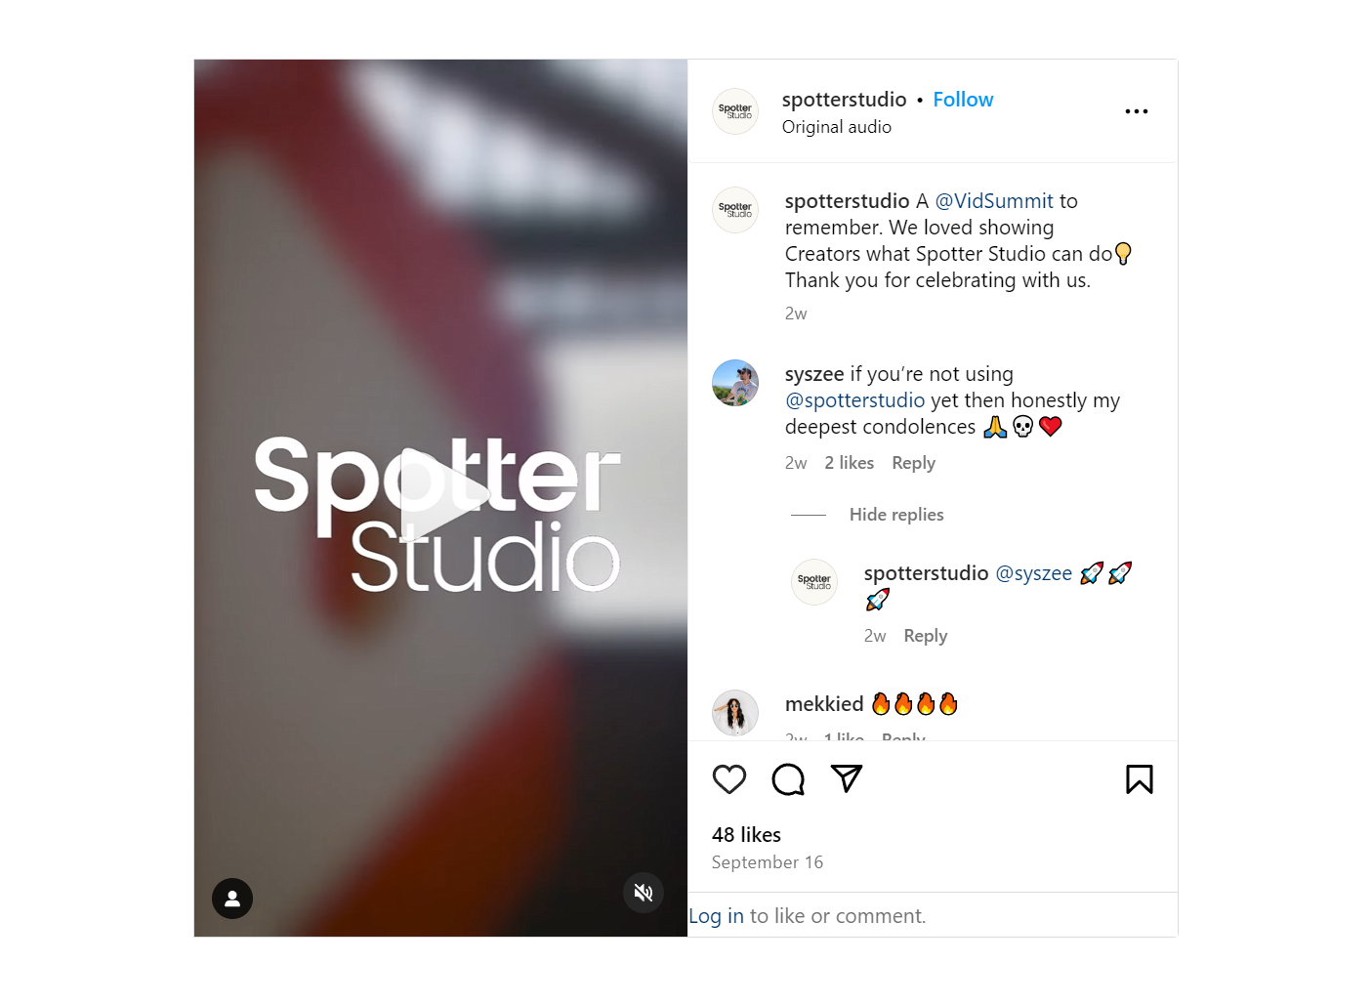
Task: Click the Log in link
Action: [x=717, y=916]
